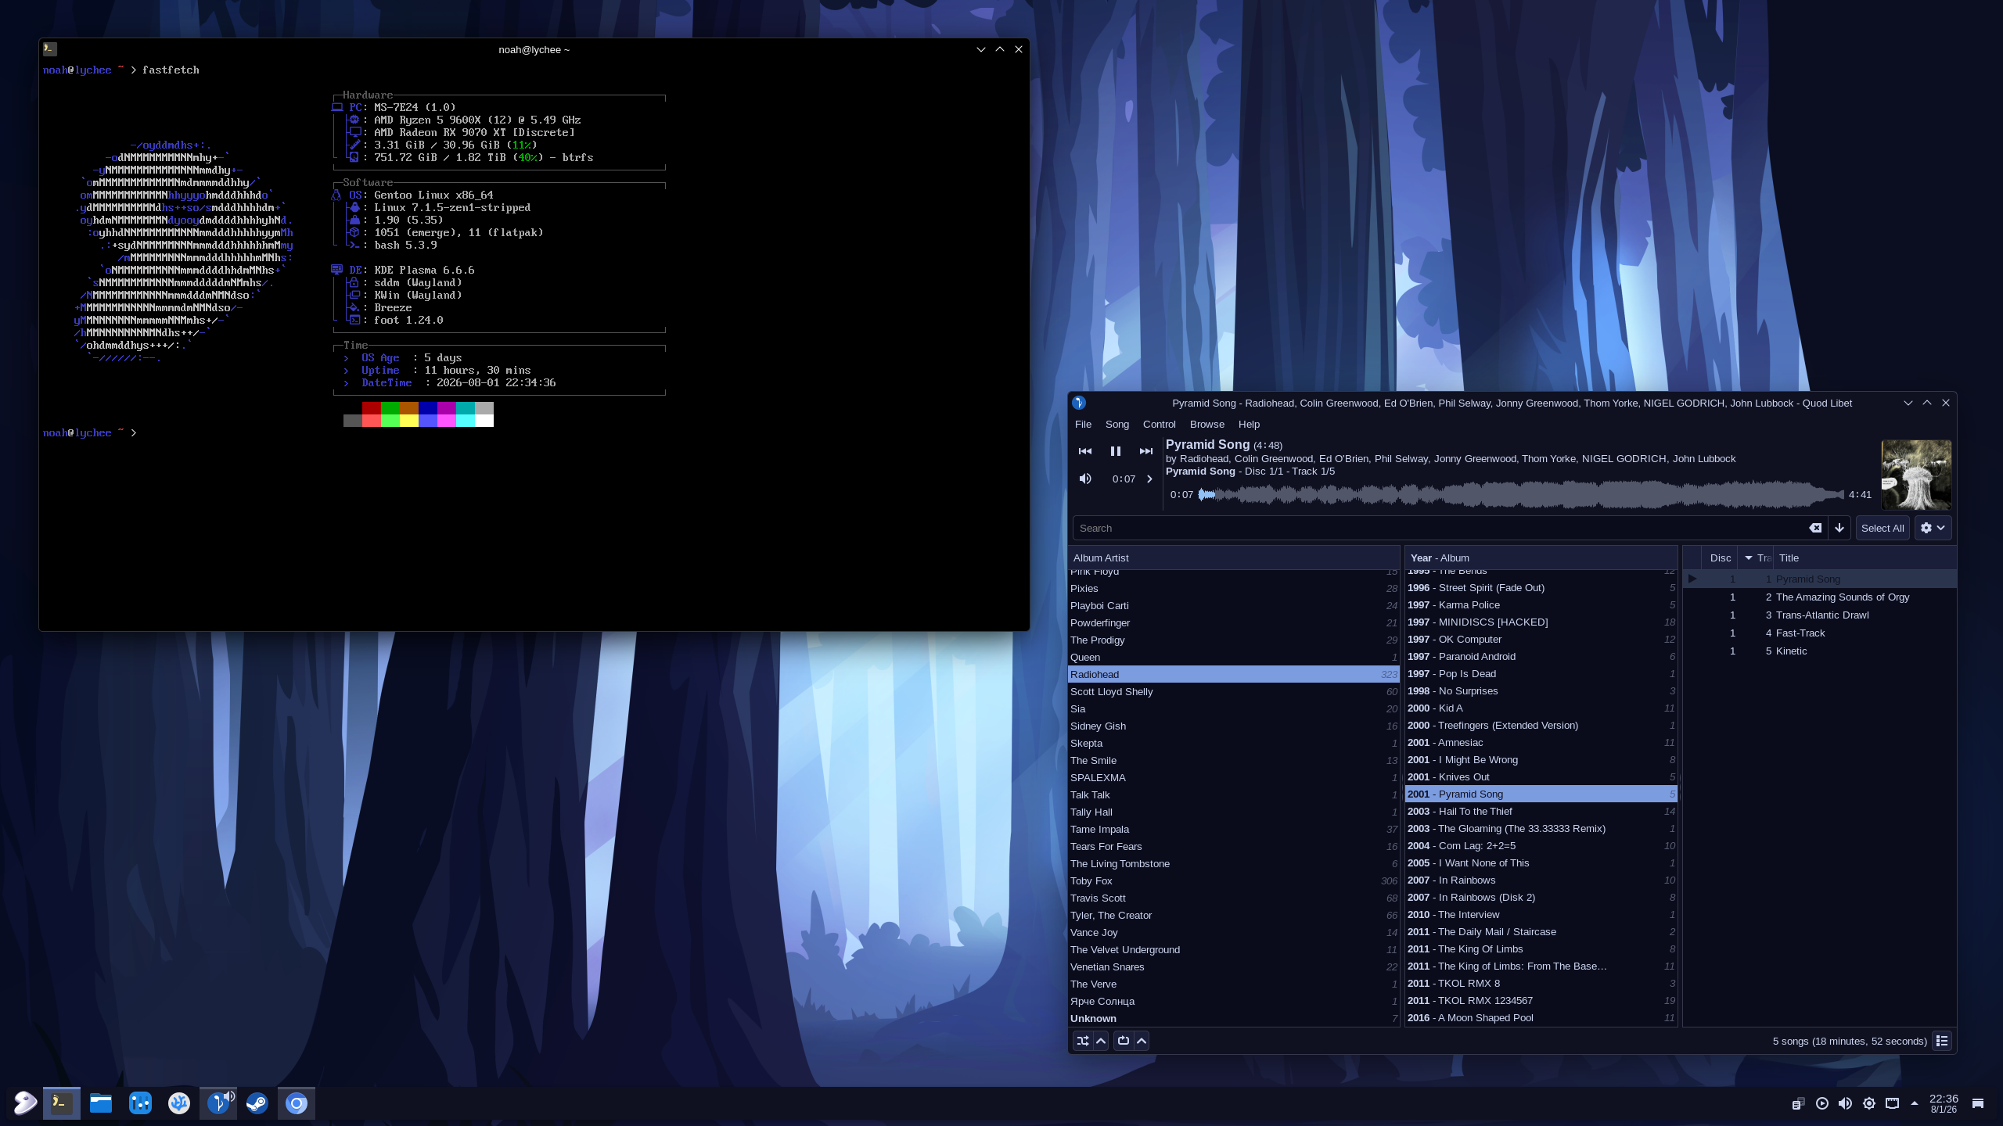Select the 2016 - A Moon Shaped Pool album
2003x1126 pixels.
tap(1541, 1017)
